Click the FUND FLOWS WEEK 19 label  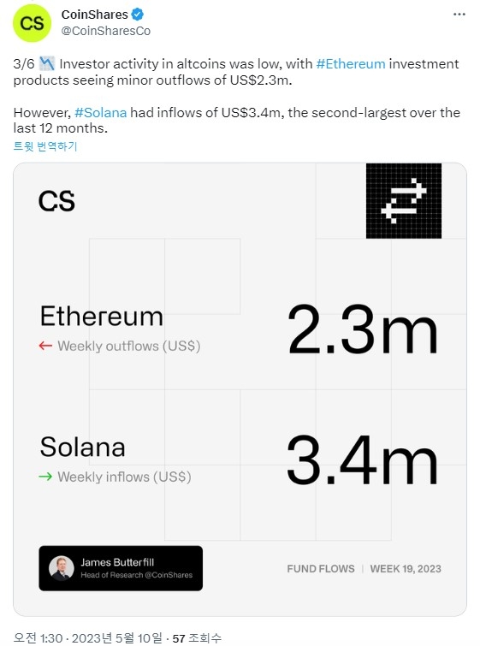coord(364,568)
